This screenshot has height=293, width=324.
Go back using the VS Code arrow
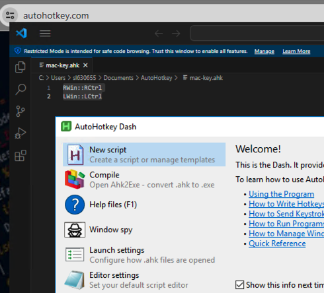tap(159, 34)
